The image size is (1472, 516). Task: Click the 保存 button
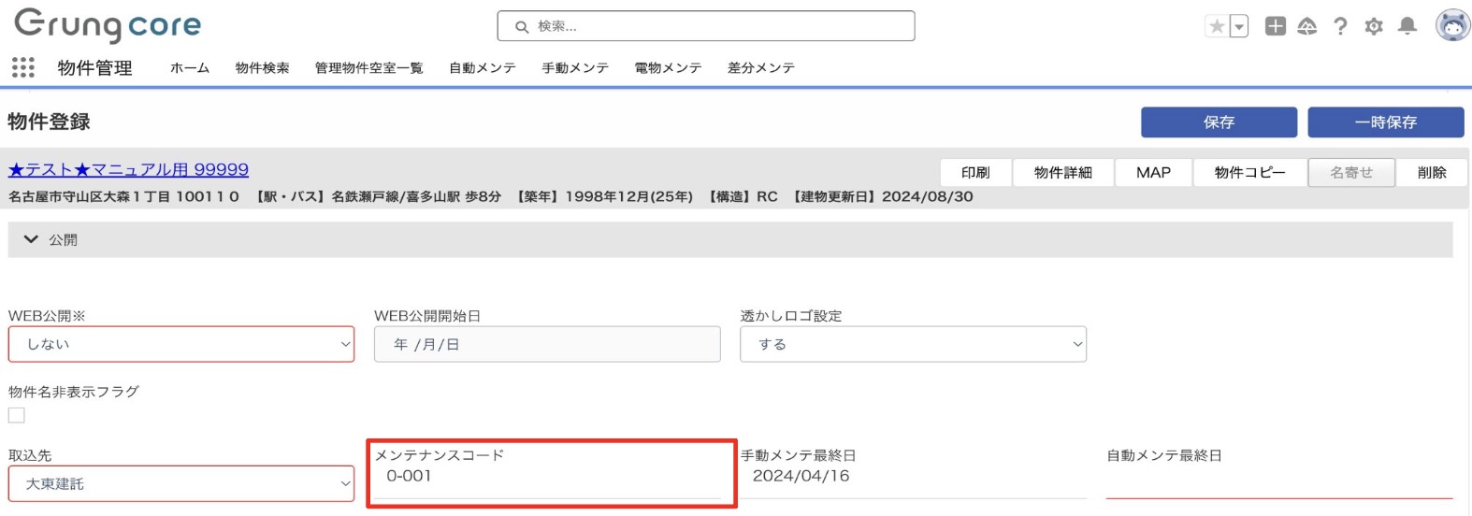pyautogui.click(x=1219, y=122)
